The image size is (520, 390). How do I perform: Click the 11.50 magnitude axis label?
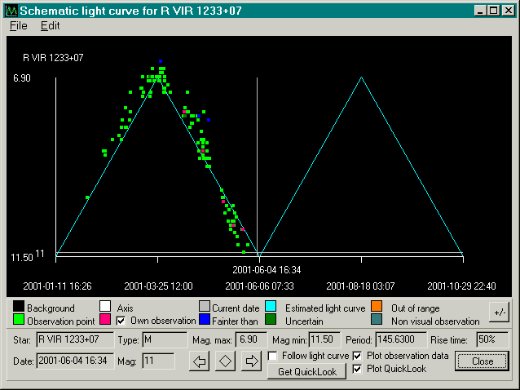(22, 258)
